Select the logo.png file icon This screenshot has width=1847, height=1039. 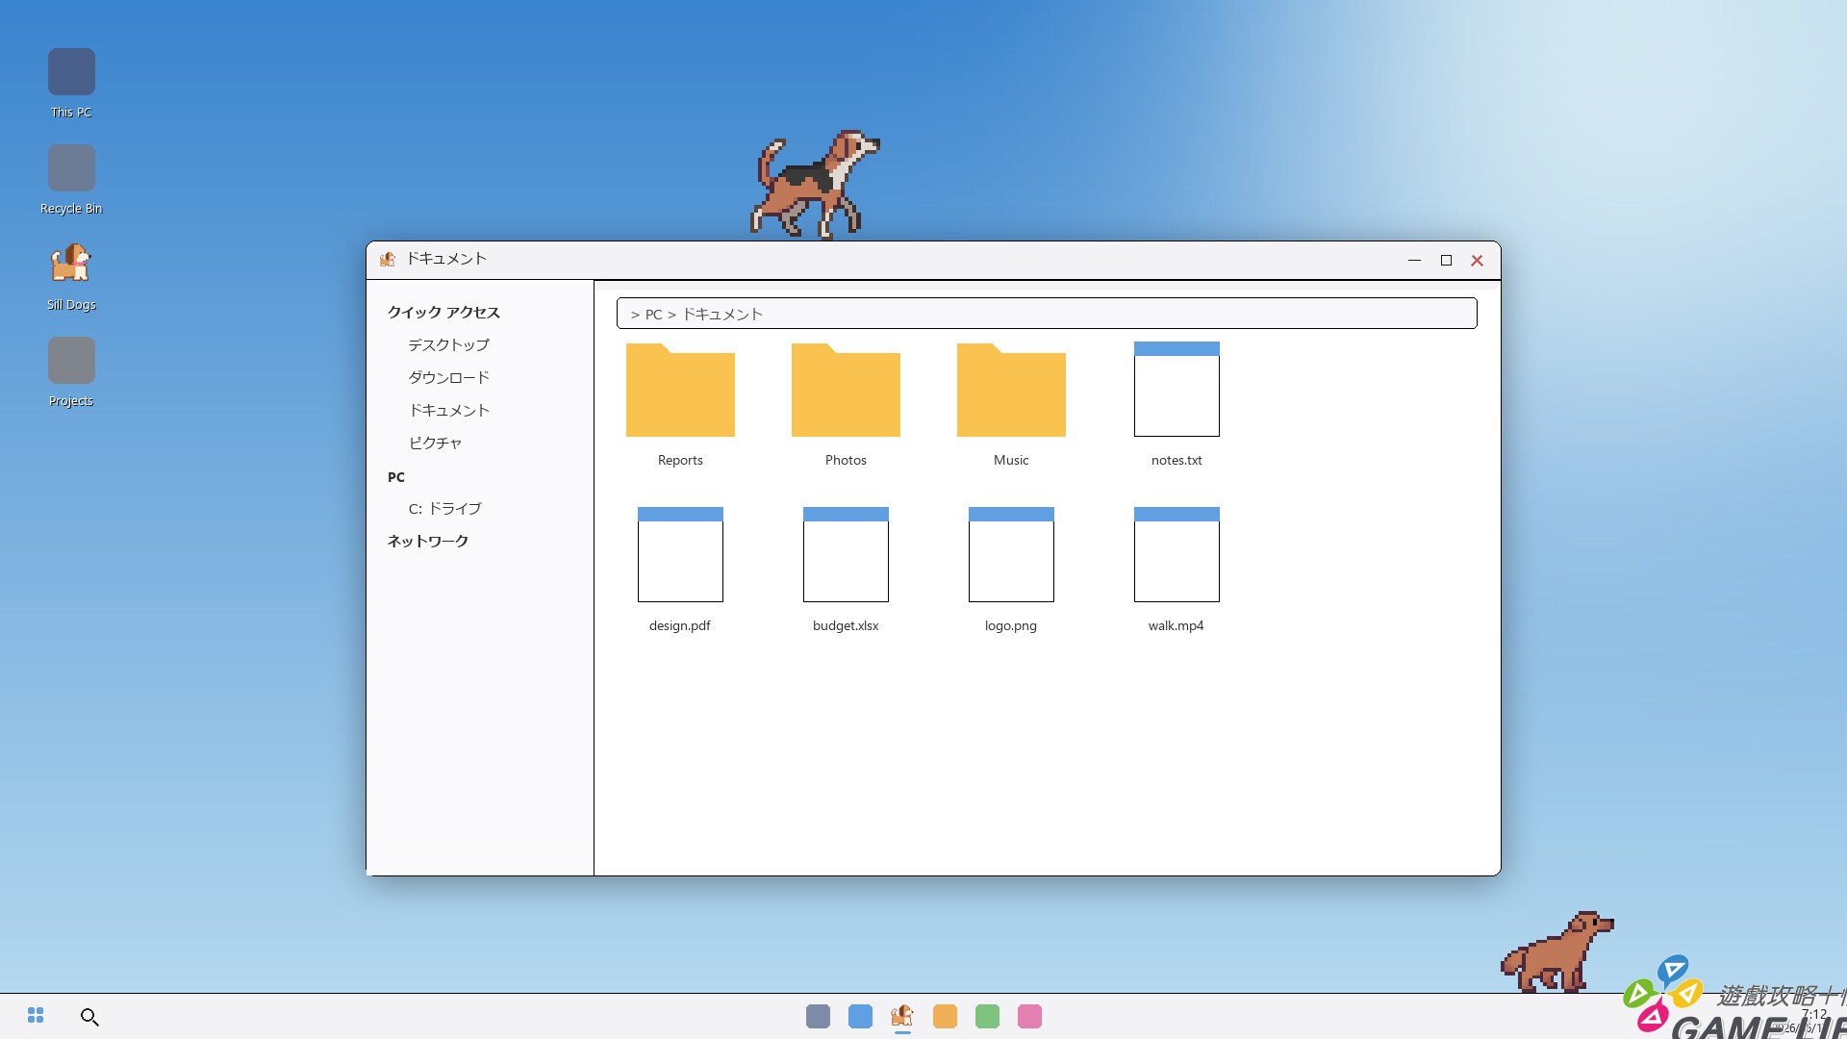pyautogui.click(x=1011, y=554)
